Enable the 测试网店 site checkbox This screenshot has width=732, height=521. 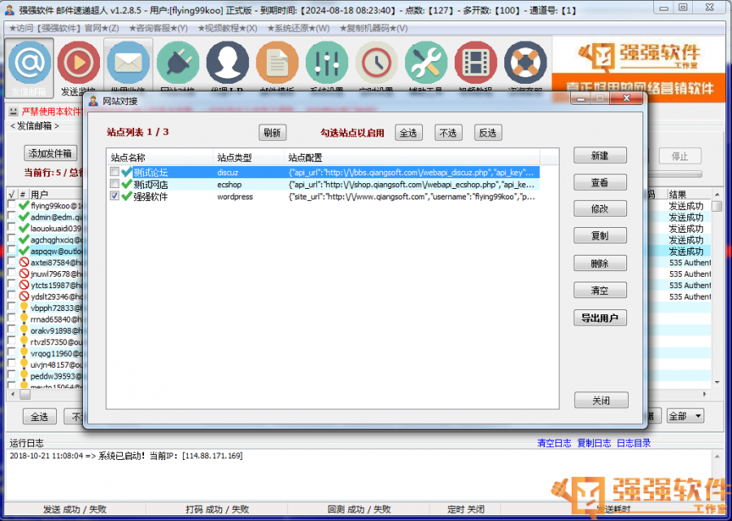point(115,184)
